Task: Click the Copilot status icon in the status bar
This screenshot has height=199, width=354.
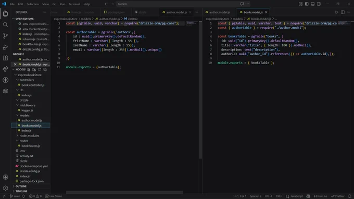Action: [x=308, y=196]
